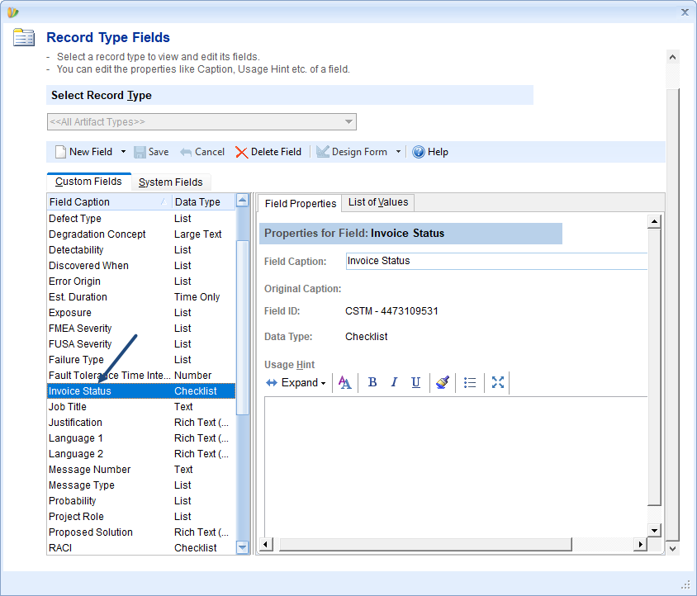Switch to the System Fields tab

[x=171, y=182]
